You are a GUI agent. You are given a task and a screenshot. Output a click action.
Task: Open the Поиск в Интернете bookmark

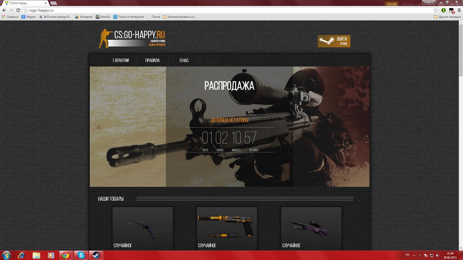(x=129, y=17)
